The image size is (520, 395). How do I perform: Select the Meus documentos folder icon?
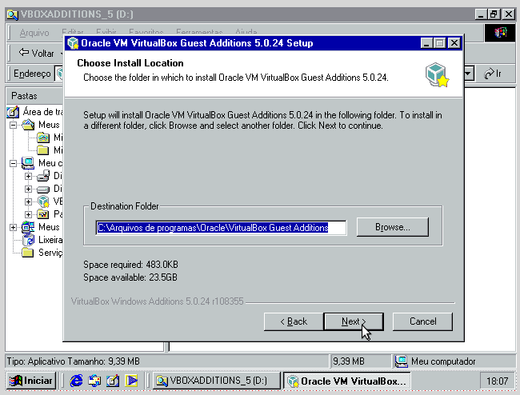[28, 125]
